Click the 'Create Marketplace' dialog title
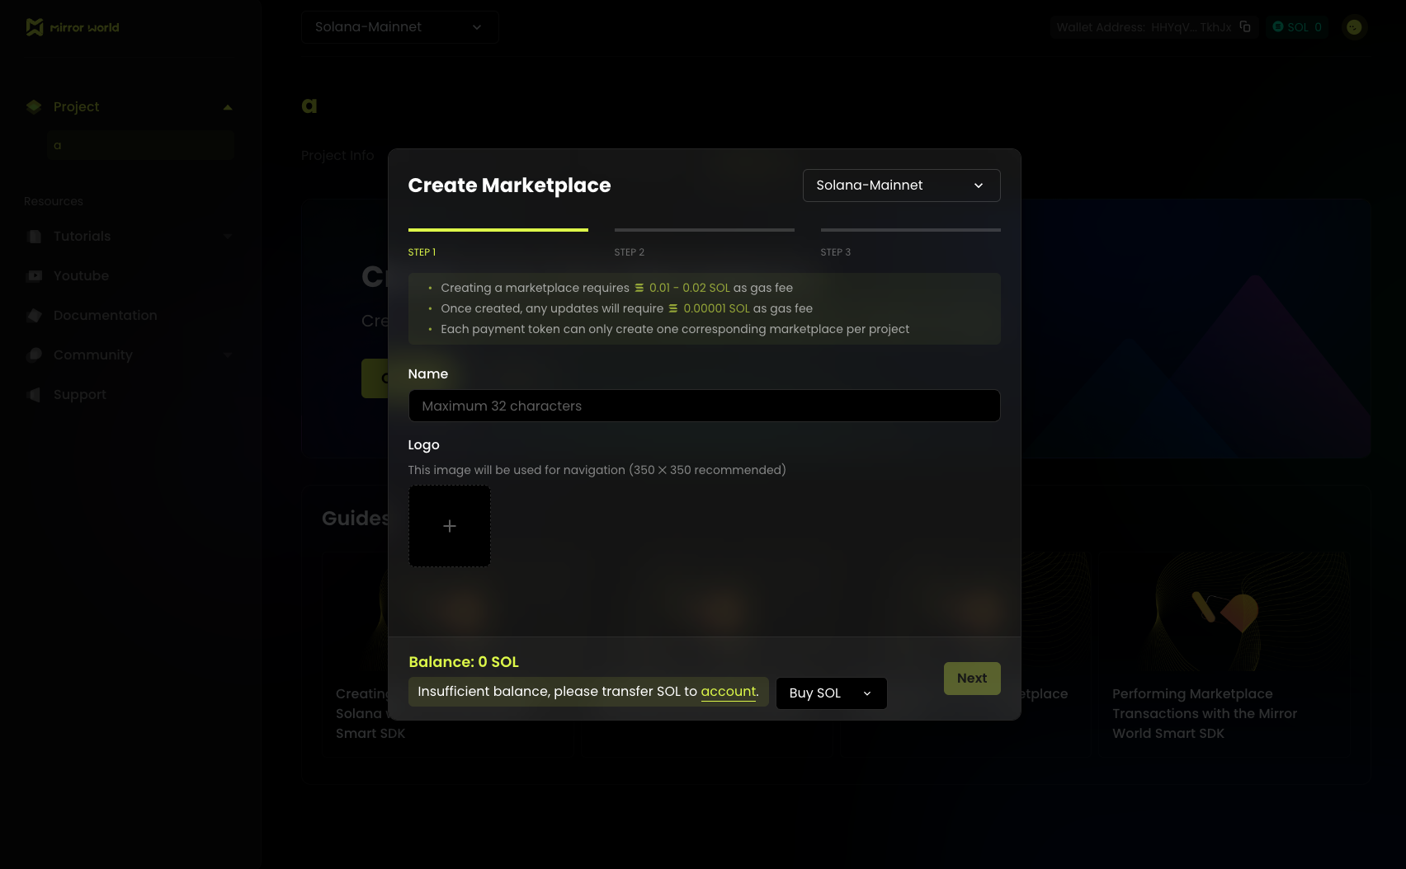Image resolution: width=1406 pixels, height=869 pixels. [x=509, y=186]
